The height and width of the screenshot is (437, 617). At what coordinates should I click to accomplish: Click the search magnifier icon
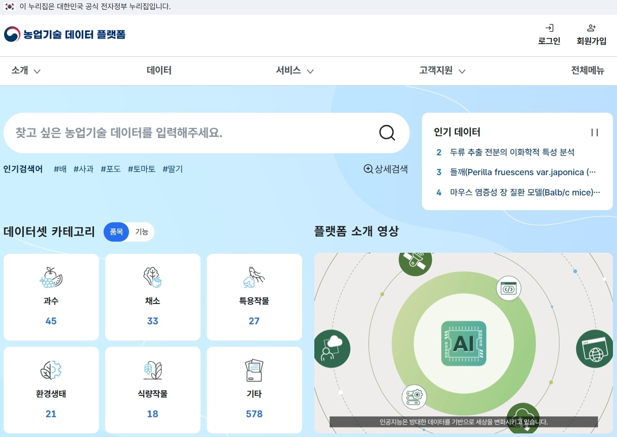point(387,132)
